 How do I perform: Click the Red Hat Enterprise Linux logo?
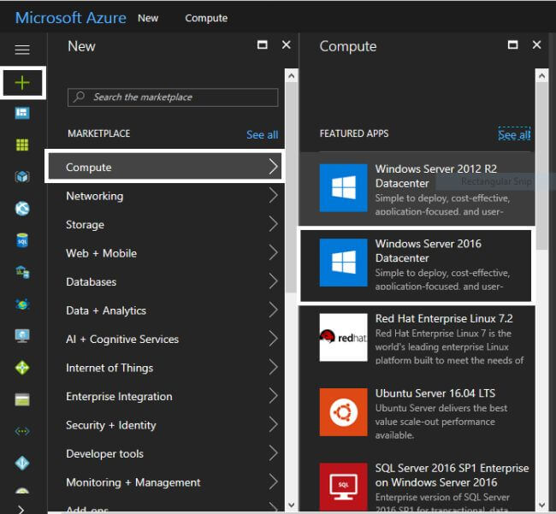pyautogui.click(x=343, y=338)
